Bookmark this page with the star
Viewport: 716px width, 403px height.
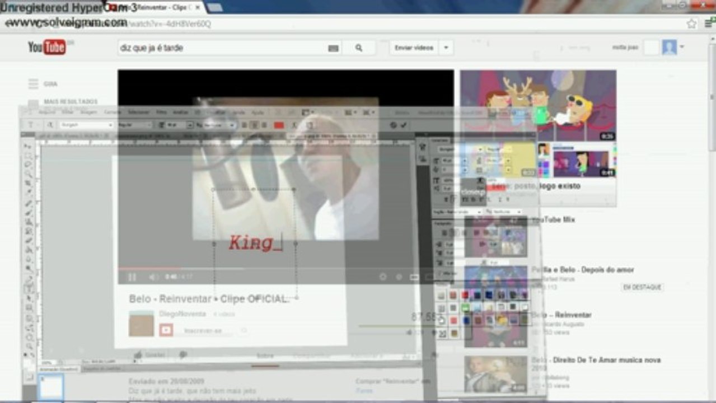click(692, 24)
